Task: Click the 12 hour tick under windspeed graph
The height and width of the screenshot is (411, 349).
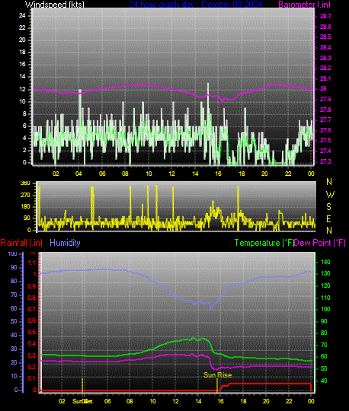Action: tap(171, 174)
